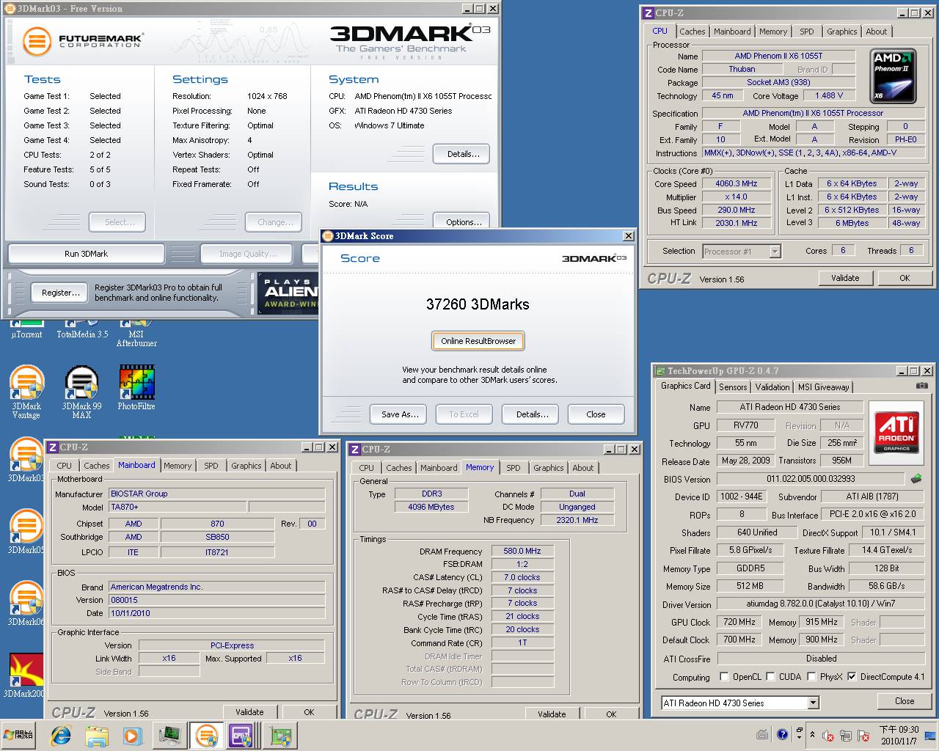Enable the PhysX checkbox in GPU-Z
The width and height of the screenshot is (939, 751).
click(x=812, y=677)
